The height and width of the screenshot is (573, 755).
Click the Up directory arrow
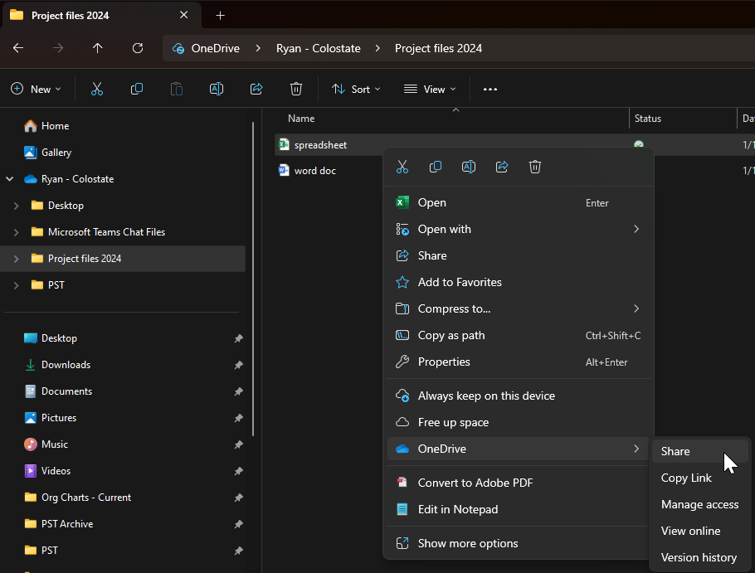coord(98,48)
